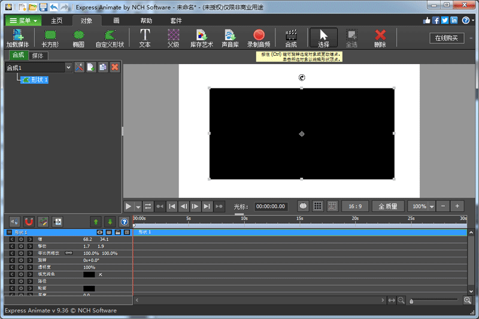Choose the 自定义形状 custom shape tool
479x319 pixels.
(110, 38)
